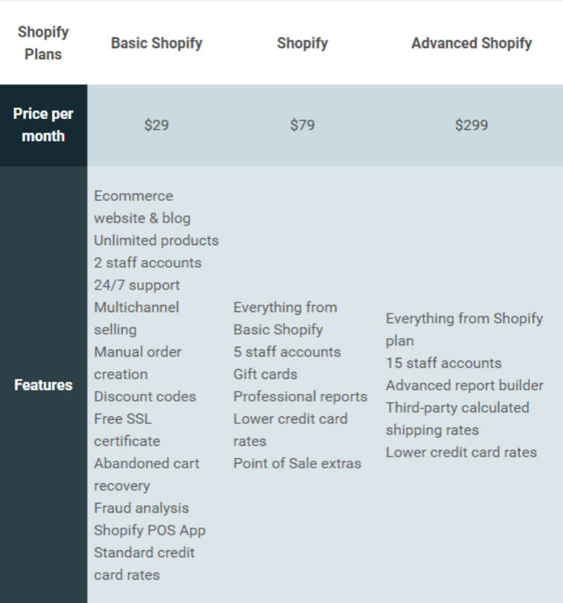Click the Price per month row label
The width and height of the screenshot is (563, 603).
click(x=43, y=125)
